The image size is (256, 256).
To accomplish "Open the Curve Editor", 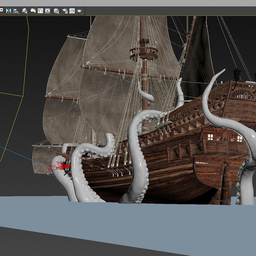I will [41, 11].
